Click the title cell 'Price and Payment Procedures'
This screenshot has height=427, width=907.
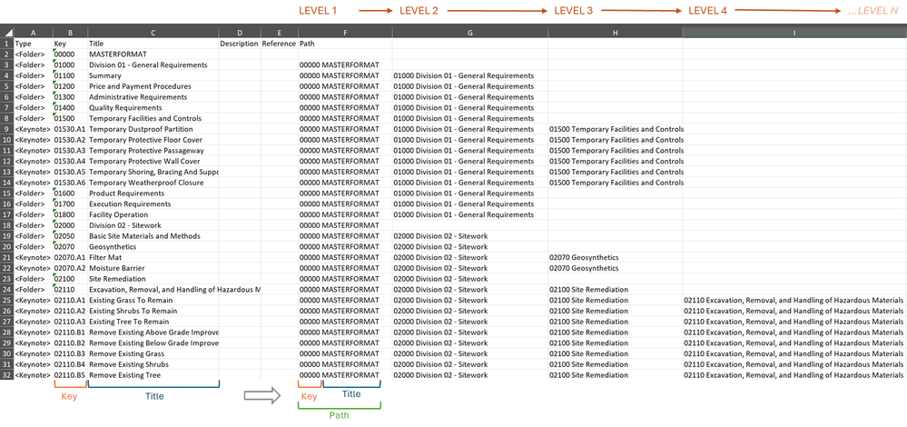click(x=153, y=86)
